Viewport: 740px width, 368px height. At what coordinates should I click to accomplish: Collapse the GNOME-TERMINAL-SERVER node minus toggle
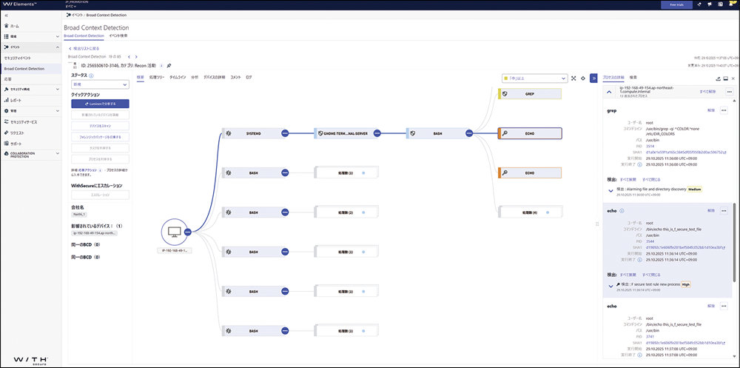(376, 133)
